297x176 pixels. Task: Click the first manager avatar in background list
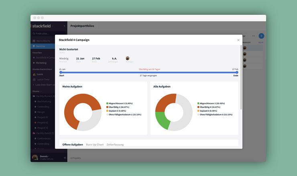[245, 48]
